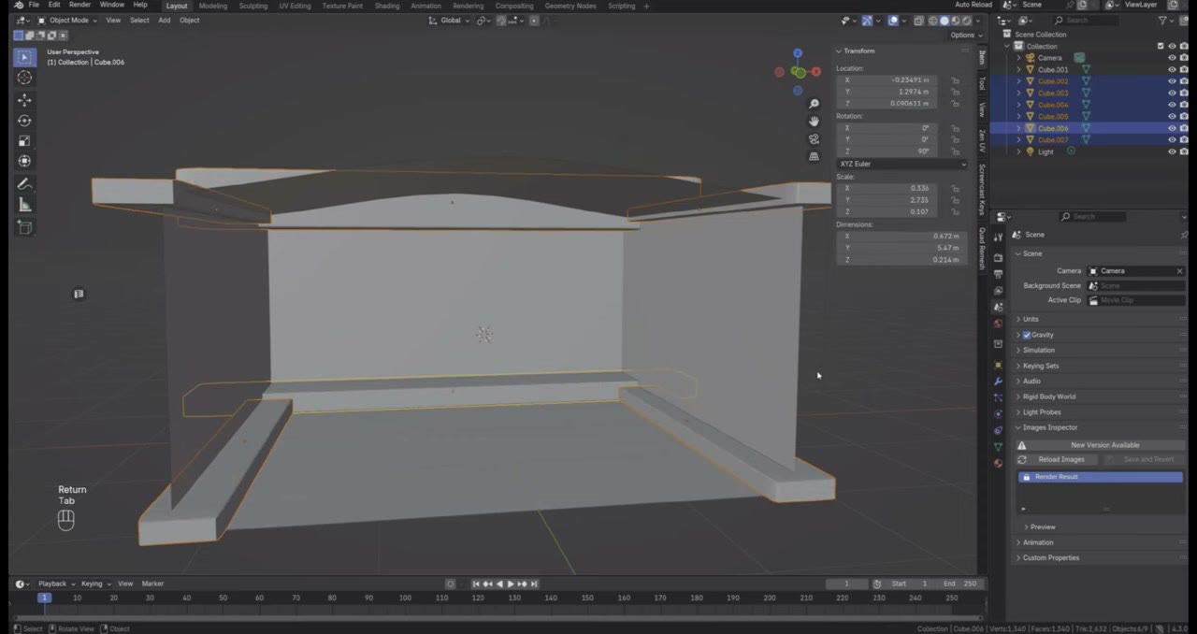Click the play animation button

[x=511, y=584]
